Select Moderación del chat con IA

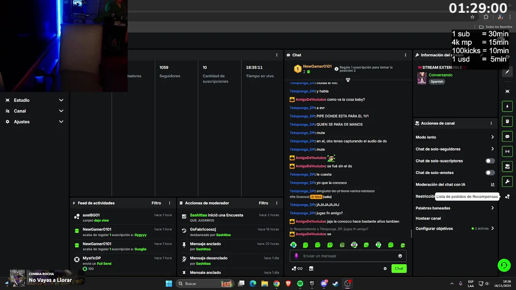click(440, 184)
